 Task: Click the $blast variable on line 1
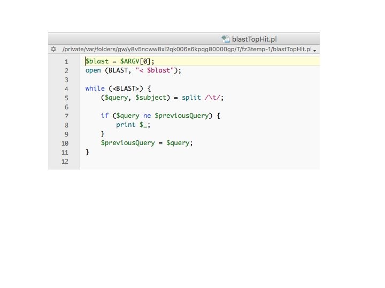[x=97, y=61]
